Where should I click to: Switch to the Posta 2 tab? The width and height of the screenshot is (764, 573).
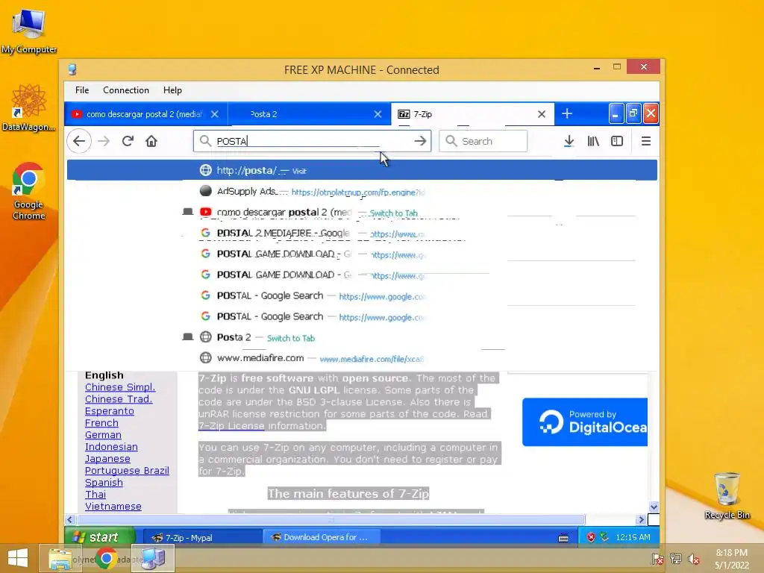[x=309, y=114]
